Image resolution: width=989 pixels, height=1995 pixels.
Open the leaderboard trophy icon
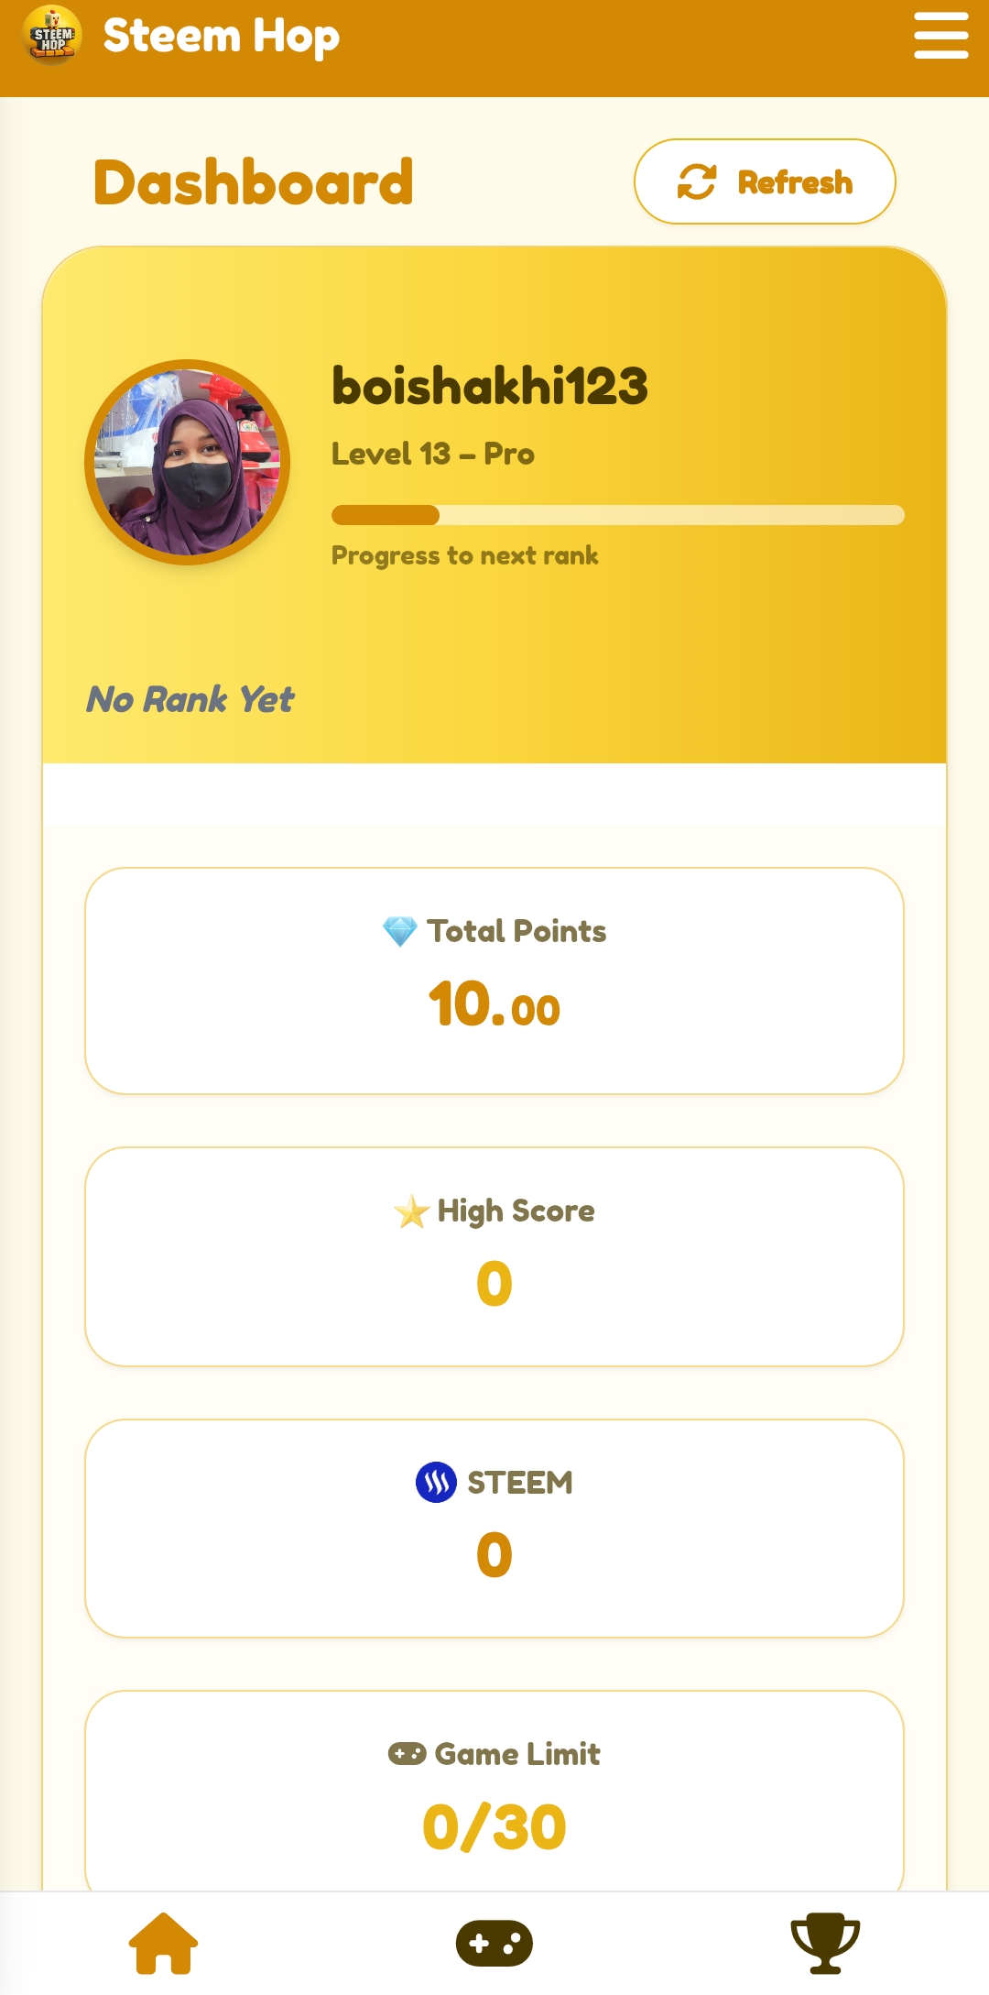(x=825, y=1943)
